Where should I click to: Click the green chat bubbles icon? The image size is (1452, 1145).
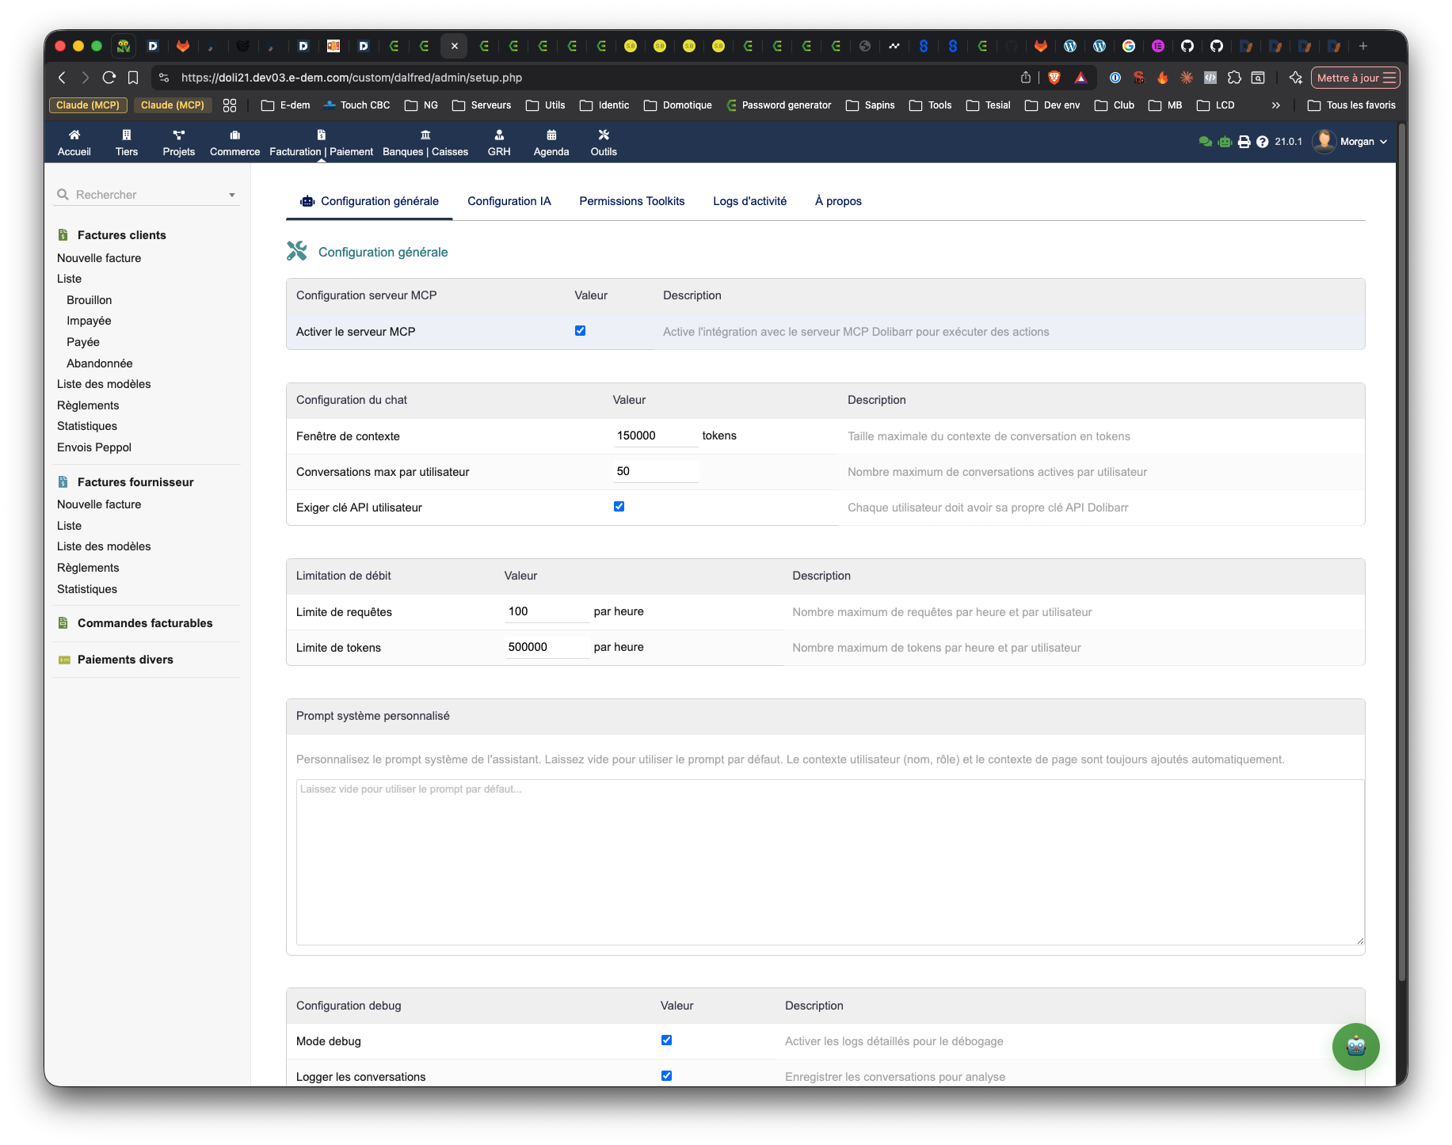click(x=1205, y=142)
